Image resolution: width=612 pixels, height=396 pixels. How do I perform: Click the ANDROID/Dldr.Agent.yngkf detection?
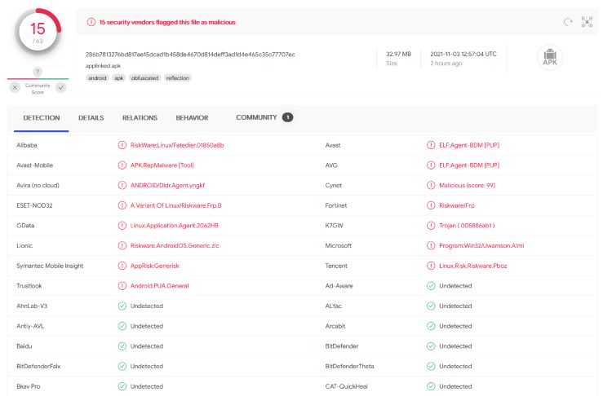167,185
